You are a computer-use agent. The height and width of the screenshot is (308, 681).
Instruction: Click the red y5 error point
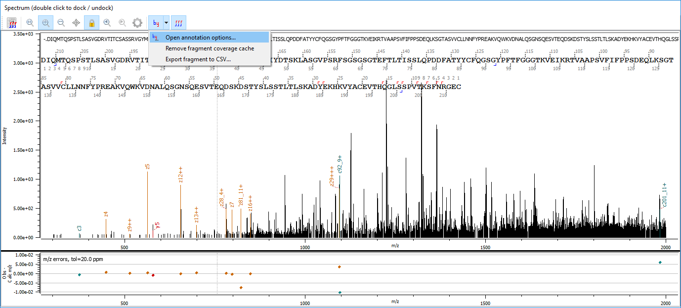[153, 275]
